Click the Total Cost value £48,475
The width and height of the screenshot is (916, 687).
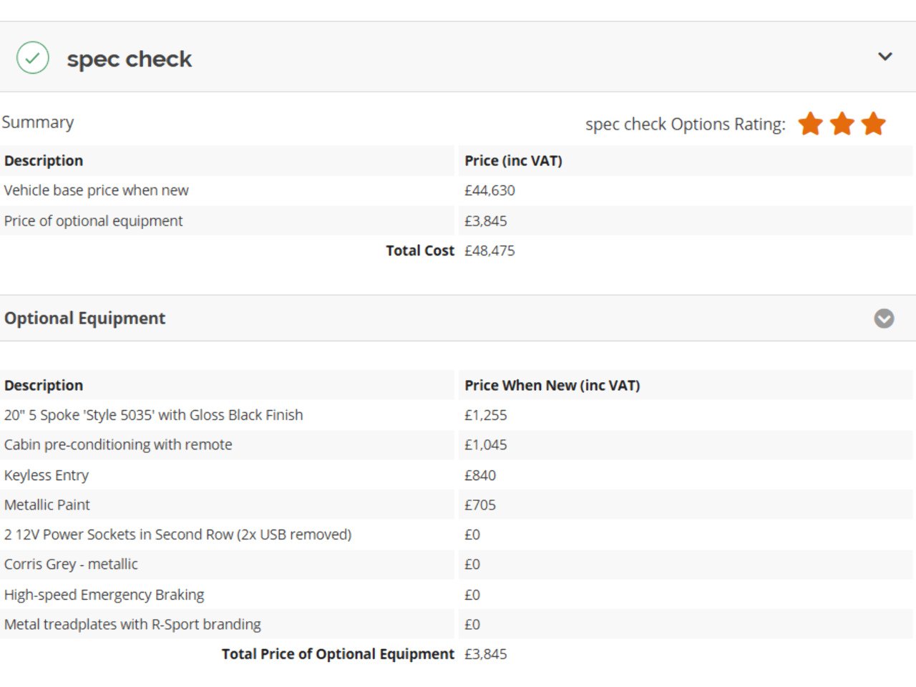[489, 250]
